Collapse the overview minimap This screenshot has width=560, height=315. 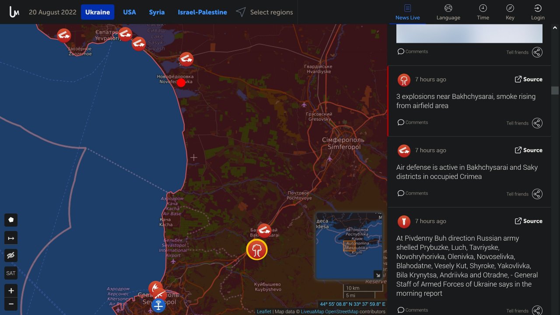[x=377, y=275]
